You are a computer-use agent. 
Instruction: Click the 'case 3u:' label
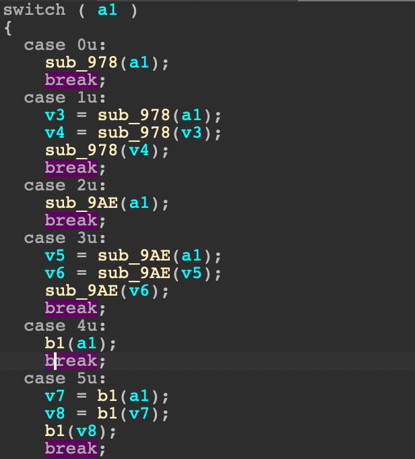pos(65,238)
